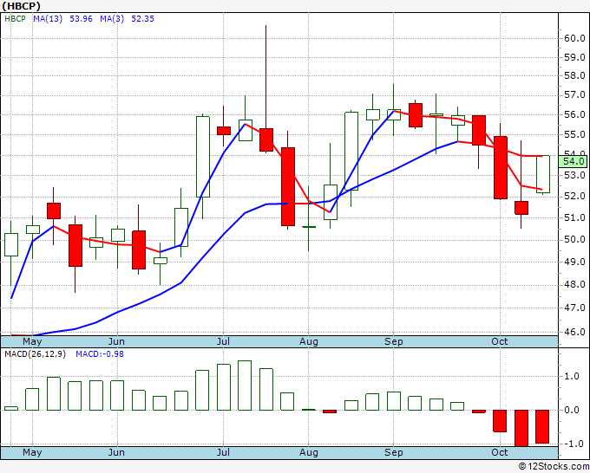Click the 51.0 price axis label
This screenshot has width=590, height=473.
point(574,218)
